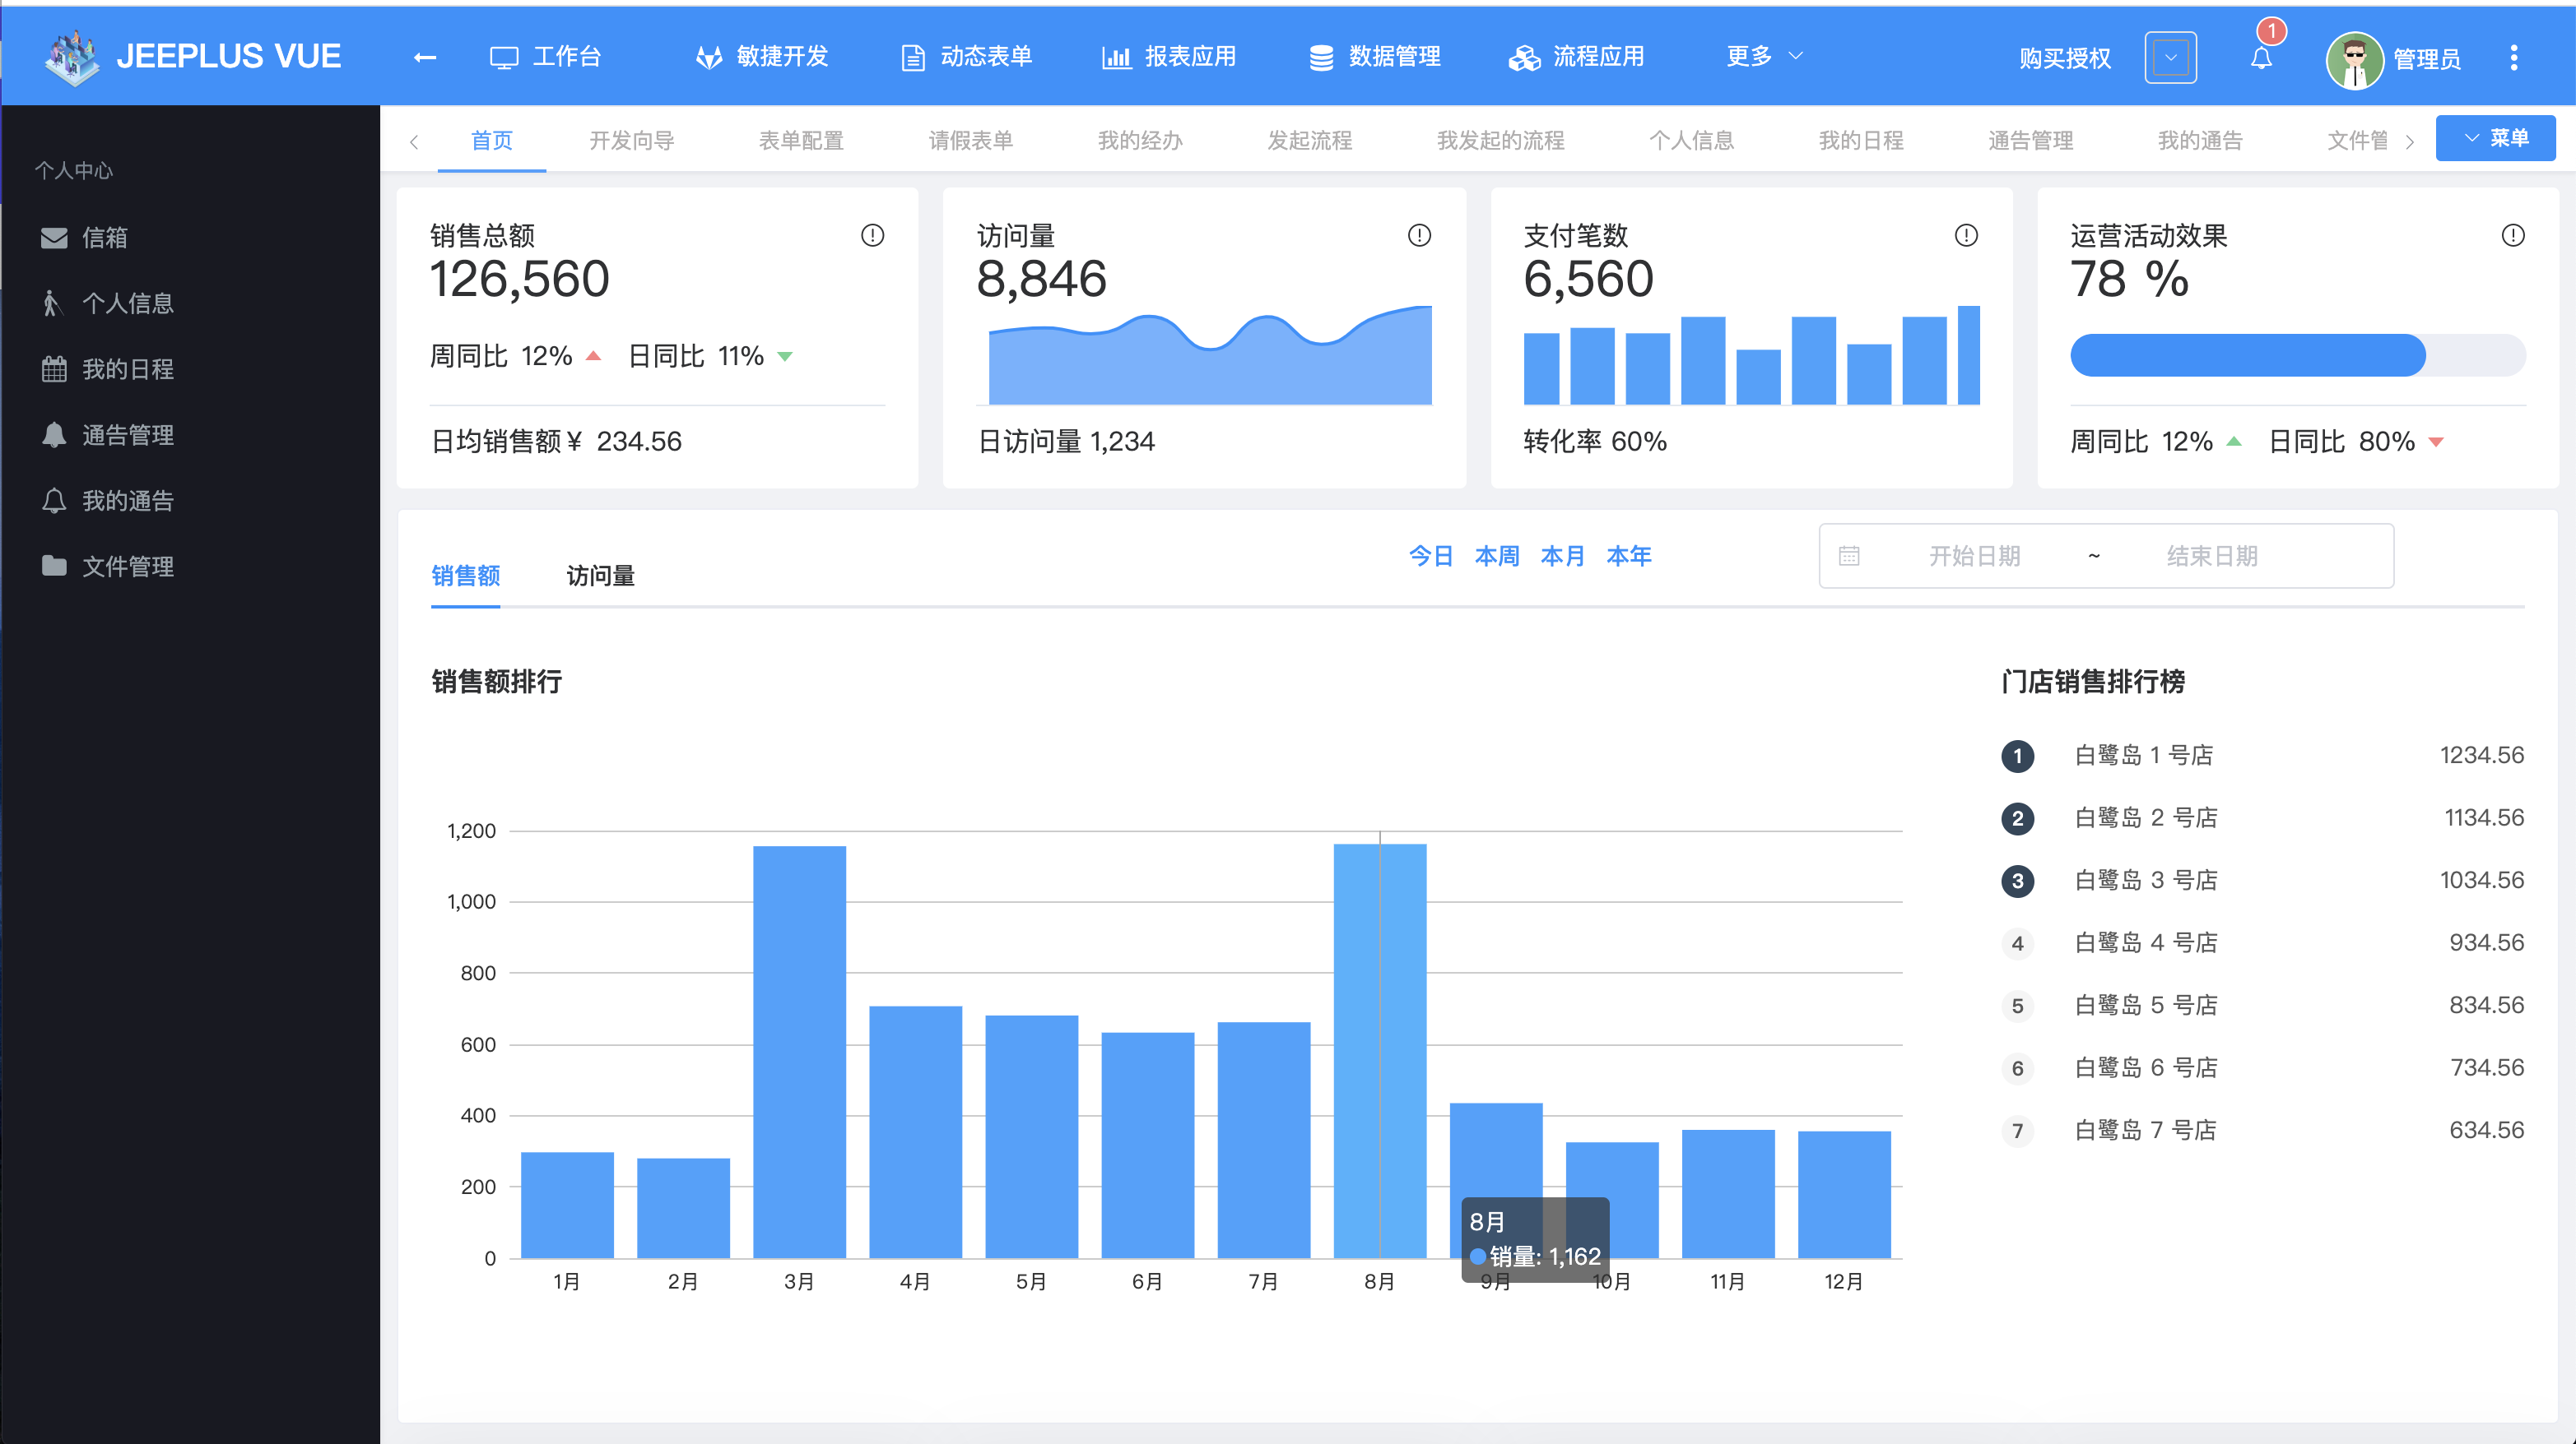Click the three-dot menu beside 管理员
This screenshot has height=1444, width=2576.
click(x=2515, y=57)
